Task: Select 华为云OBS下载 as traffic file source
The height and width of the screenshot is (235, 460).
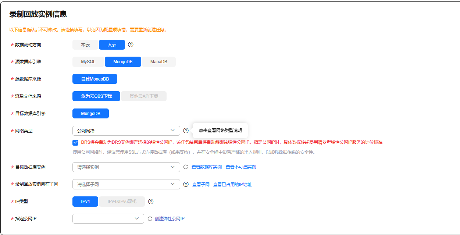Action: pos(96,96)
